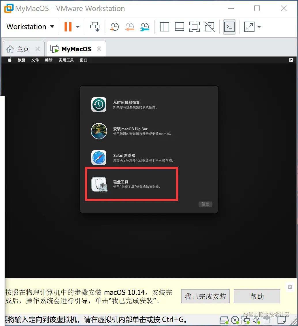Toggle the console view button

[229, 27]
